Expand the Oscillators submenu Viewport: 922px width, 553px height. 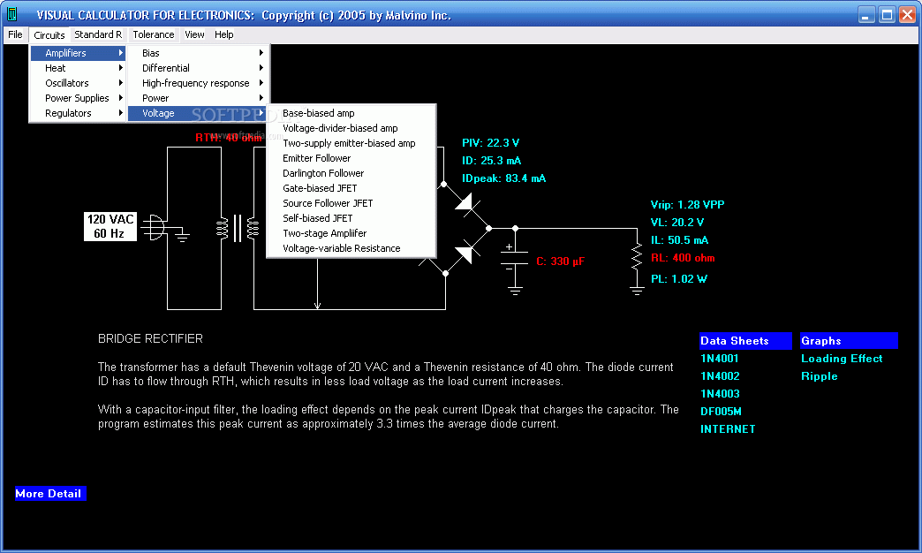(x=79, y=83)
